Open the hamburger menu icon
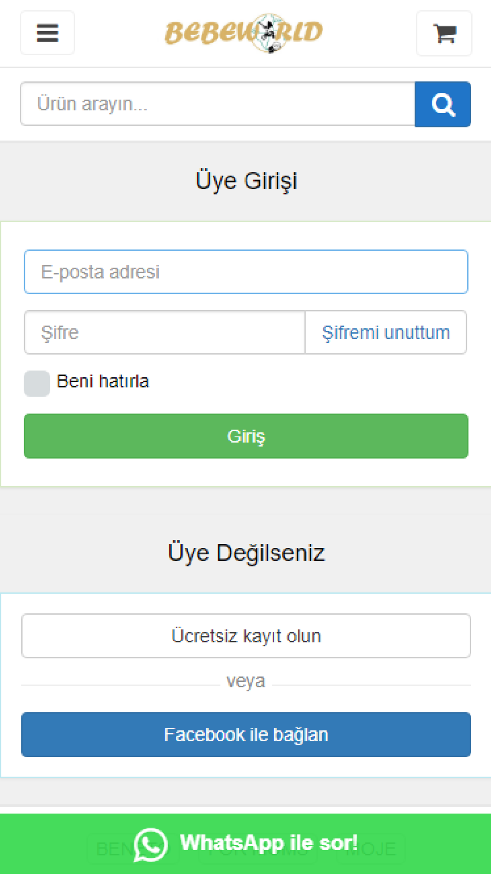This screenshot has width=491, height=874. (x=47, y=33)
